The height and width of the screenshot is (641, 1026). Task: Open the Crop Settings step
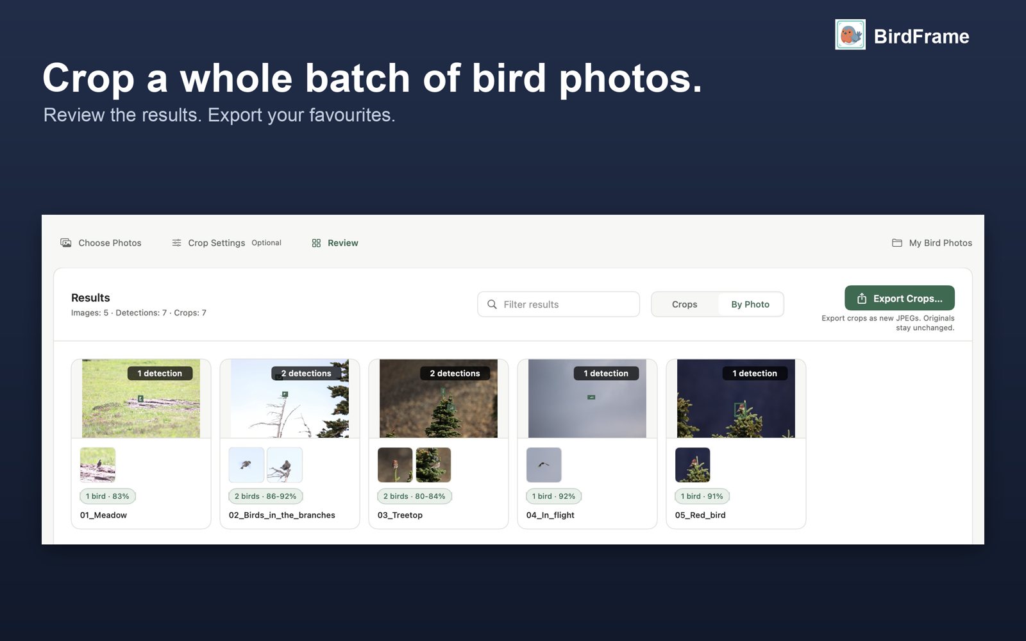point(226,243)
